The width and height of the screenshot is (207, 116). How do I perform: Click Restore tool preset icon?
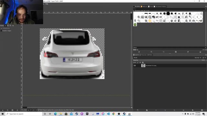(7, 110)
